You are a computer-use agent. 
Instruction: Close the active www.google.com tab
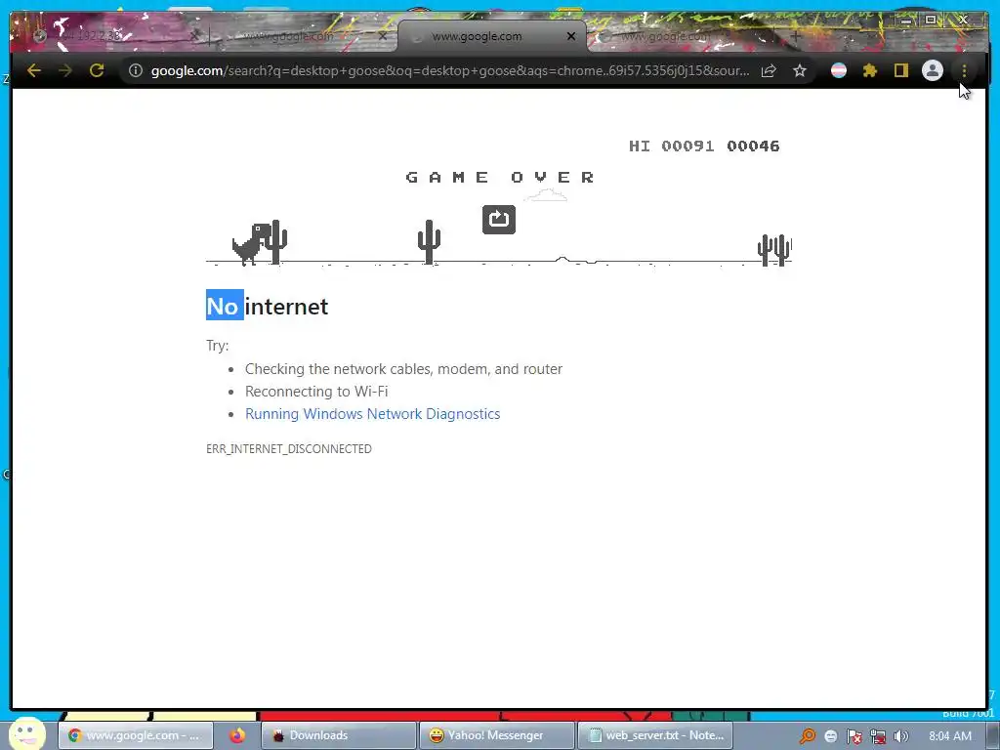point(571,36)
